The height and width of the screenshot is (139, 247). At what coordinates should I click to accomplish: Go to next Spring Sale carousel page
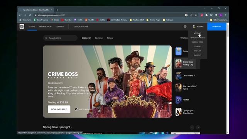(198, 127)
